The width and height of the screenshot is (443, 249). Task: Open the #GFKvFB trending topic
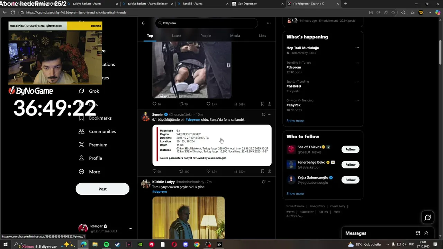click(x=293, y=86)
